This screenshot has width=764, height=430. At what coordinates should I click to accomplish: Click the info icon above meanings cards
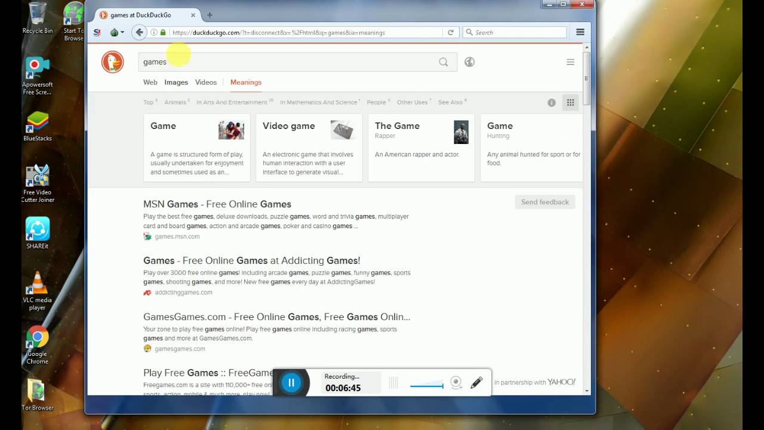click(x=552, y=103)
